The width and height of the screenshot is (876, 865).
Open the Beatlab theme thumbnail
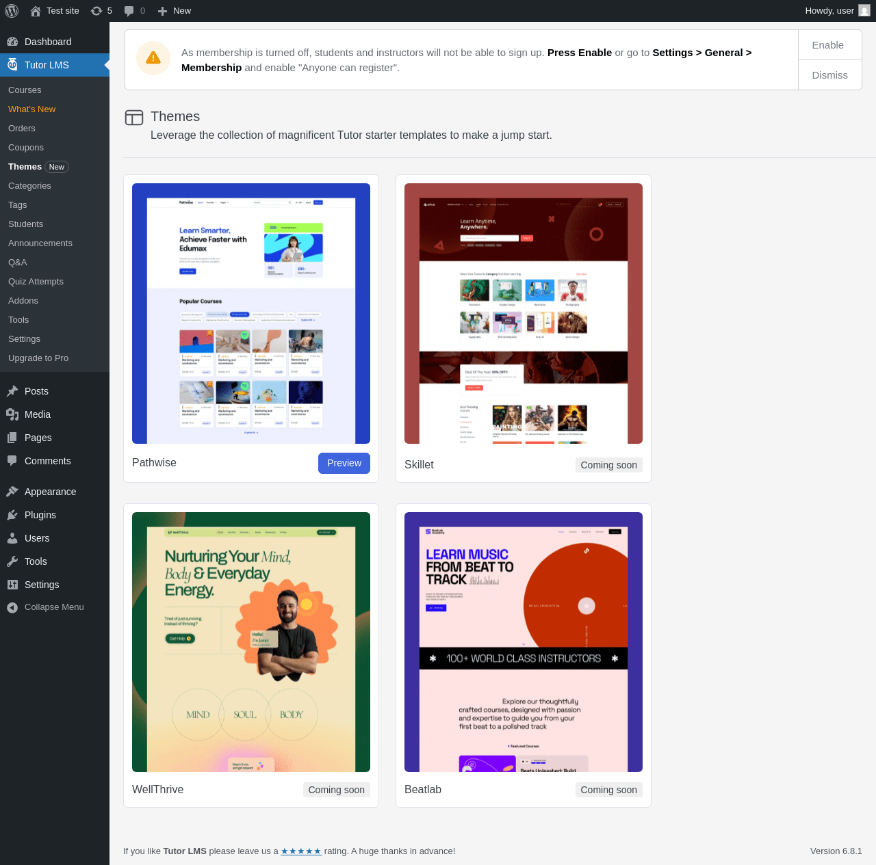pyautogui.click(x=524, y=642)
